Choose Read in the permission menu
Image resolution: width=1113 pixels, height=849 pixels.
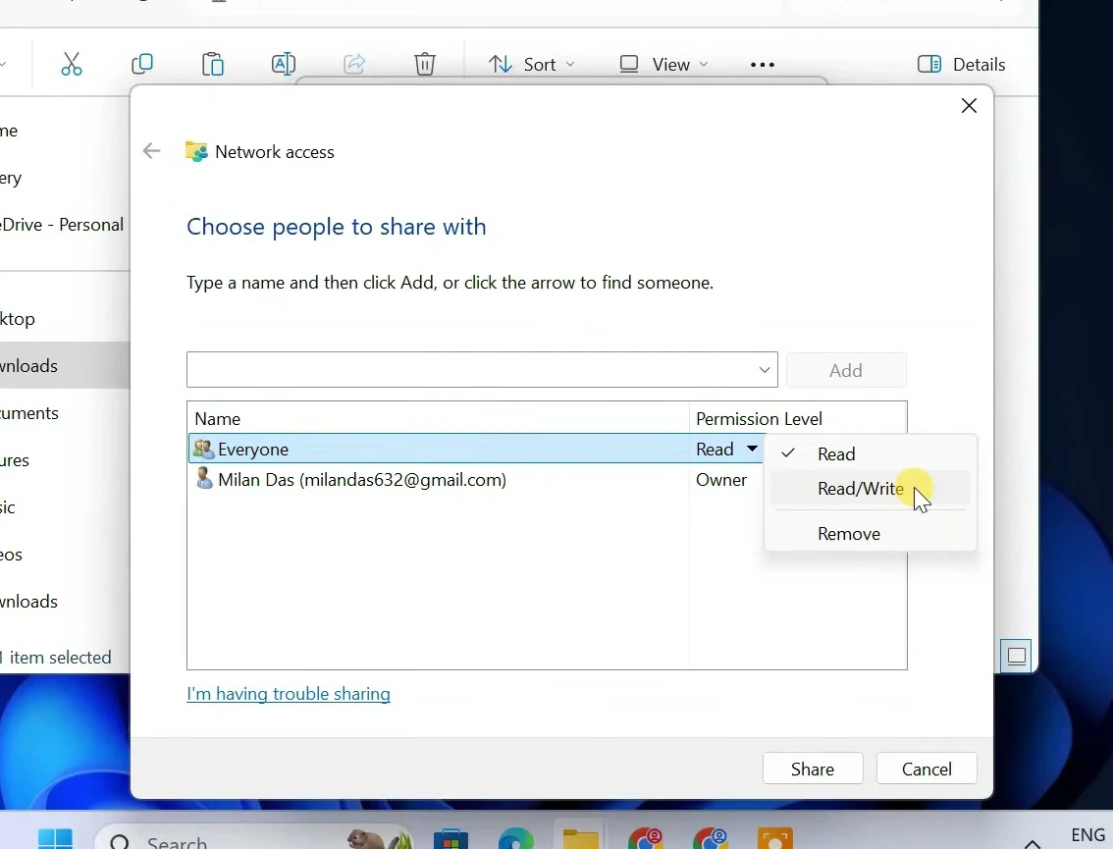(x=871, y=453)
